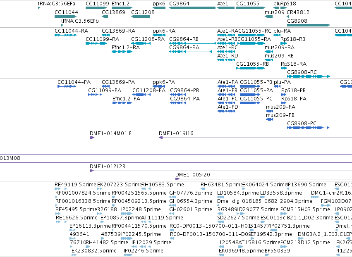Select the mus209-RA transcript label
352x257 pixels.
click(280, 48)
